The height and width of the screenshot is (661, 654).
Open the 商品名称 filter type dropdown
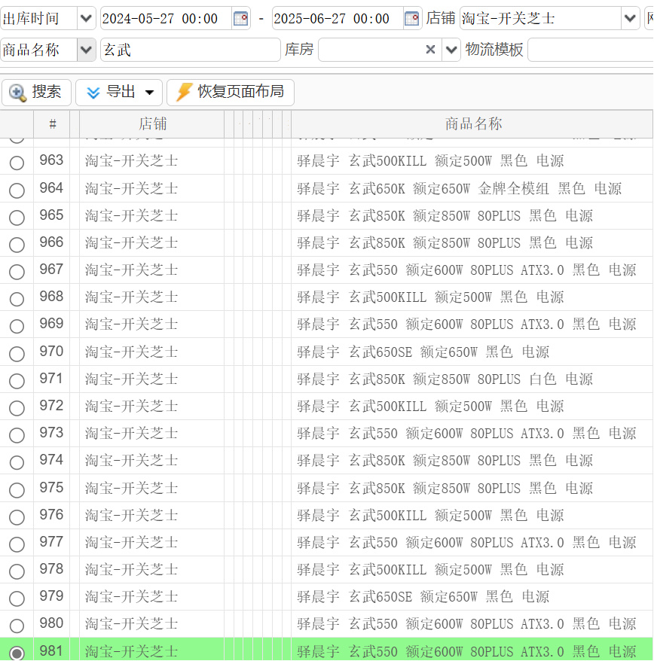86,50
